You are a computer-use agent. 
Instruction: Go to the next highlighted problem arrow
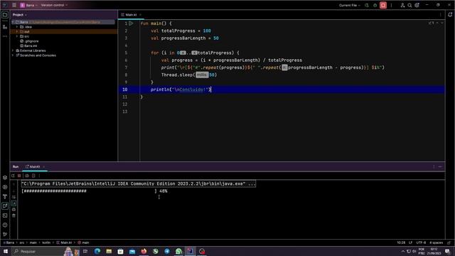(x=442, y=23)
